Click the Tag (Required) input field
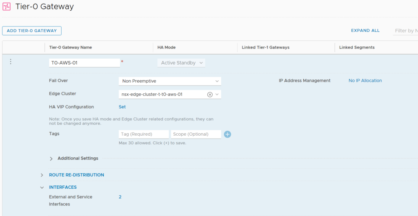Viewport: 418px width, 216px height. click(x=144, y=134)
